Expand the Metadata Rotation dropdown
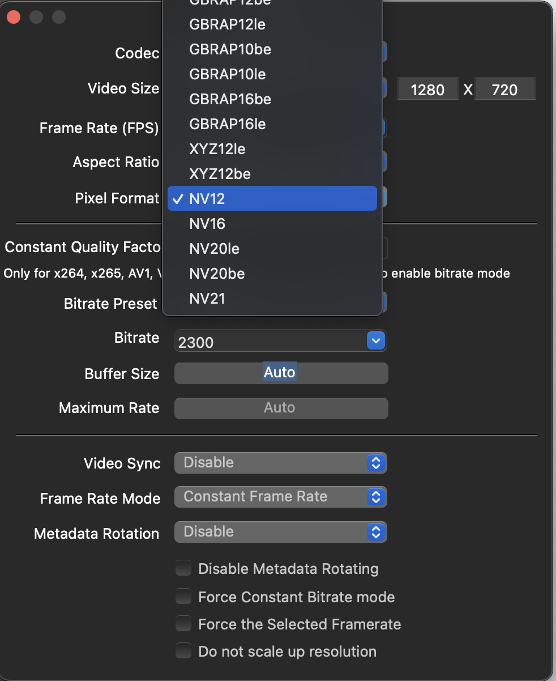The width and height of the screenshot is (556, 681). click(x=280, y=532)
